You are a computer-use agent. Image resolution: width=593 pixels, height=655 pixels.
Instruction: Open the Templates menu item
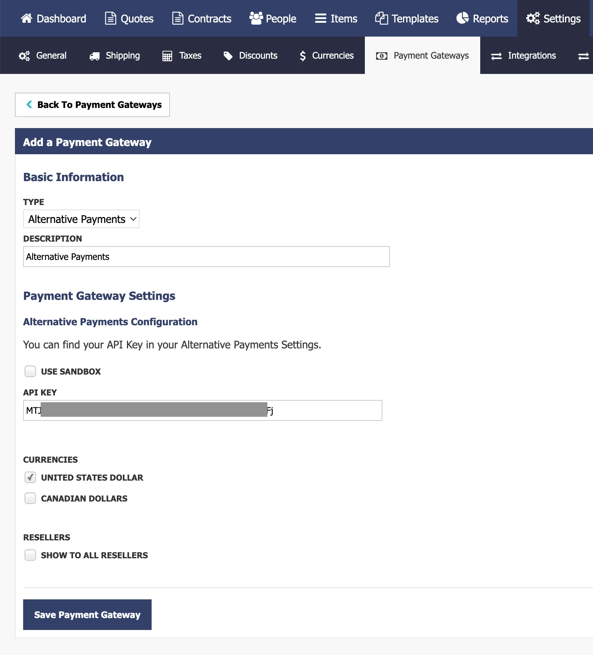(x=407, y=18)
